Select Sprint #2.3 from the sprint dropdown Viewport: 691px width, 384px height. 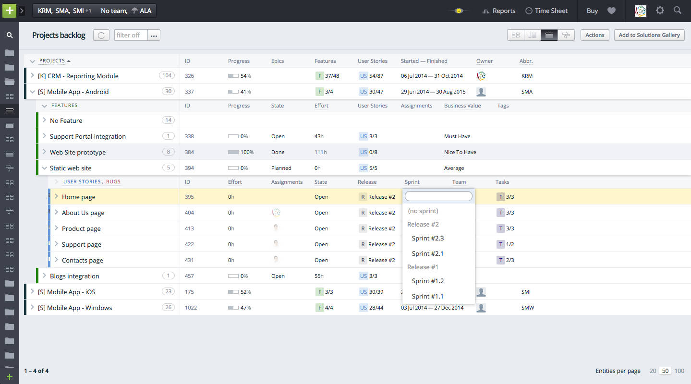coord(427,238)
